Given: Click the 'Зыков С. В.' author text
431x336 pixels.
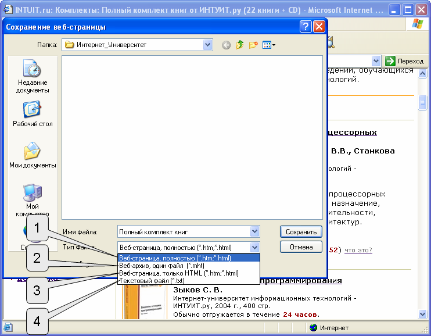Looking at the screenshot, I should pyautogui.click(x=197, y=289).
